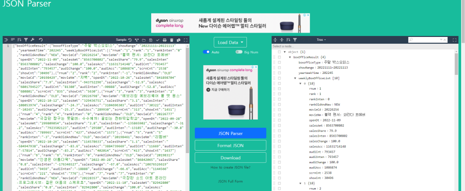
Task: Tick the checkbox on the yearWeekTime row
Action: (x=279, y=73)
